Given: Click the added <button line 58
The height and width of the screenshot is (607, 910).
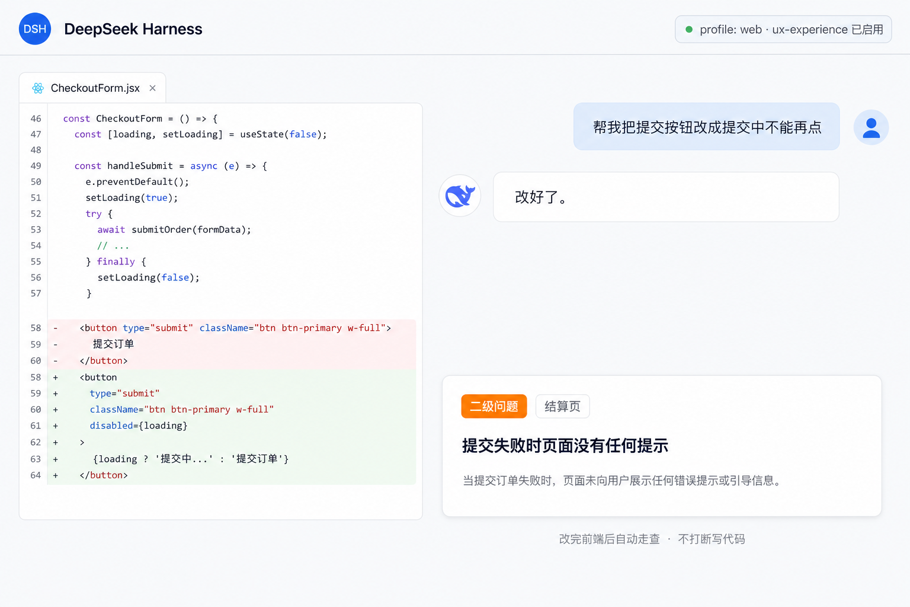Looking at the screenshot, I should click(x=98, y=378).
